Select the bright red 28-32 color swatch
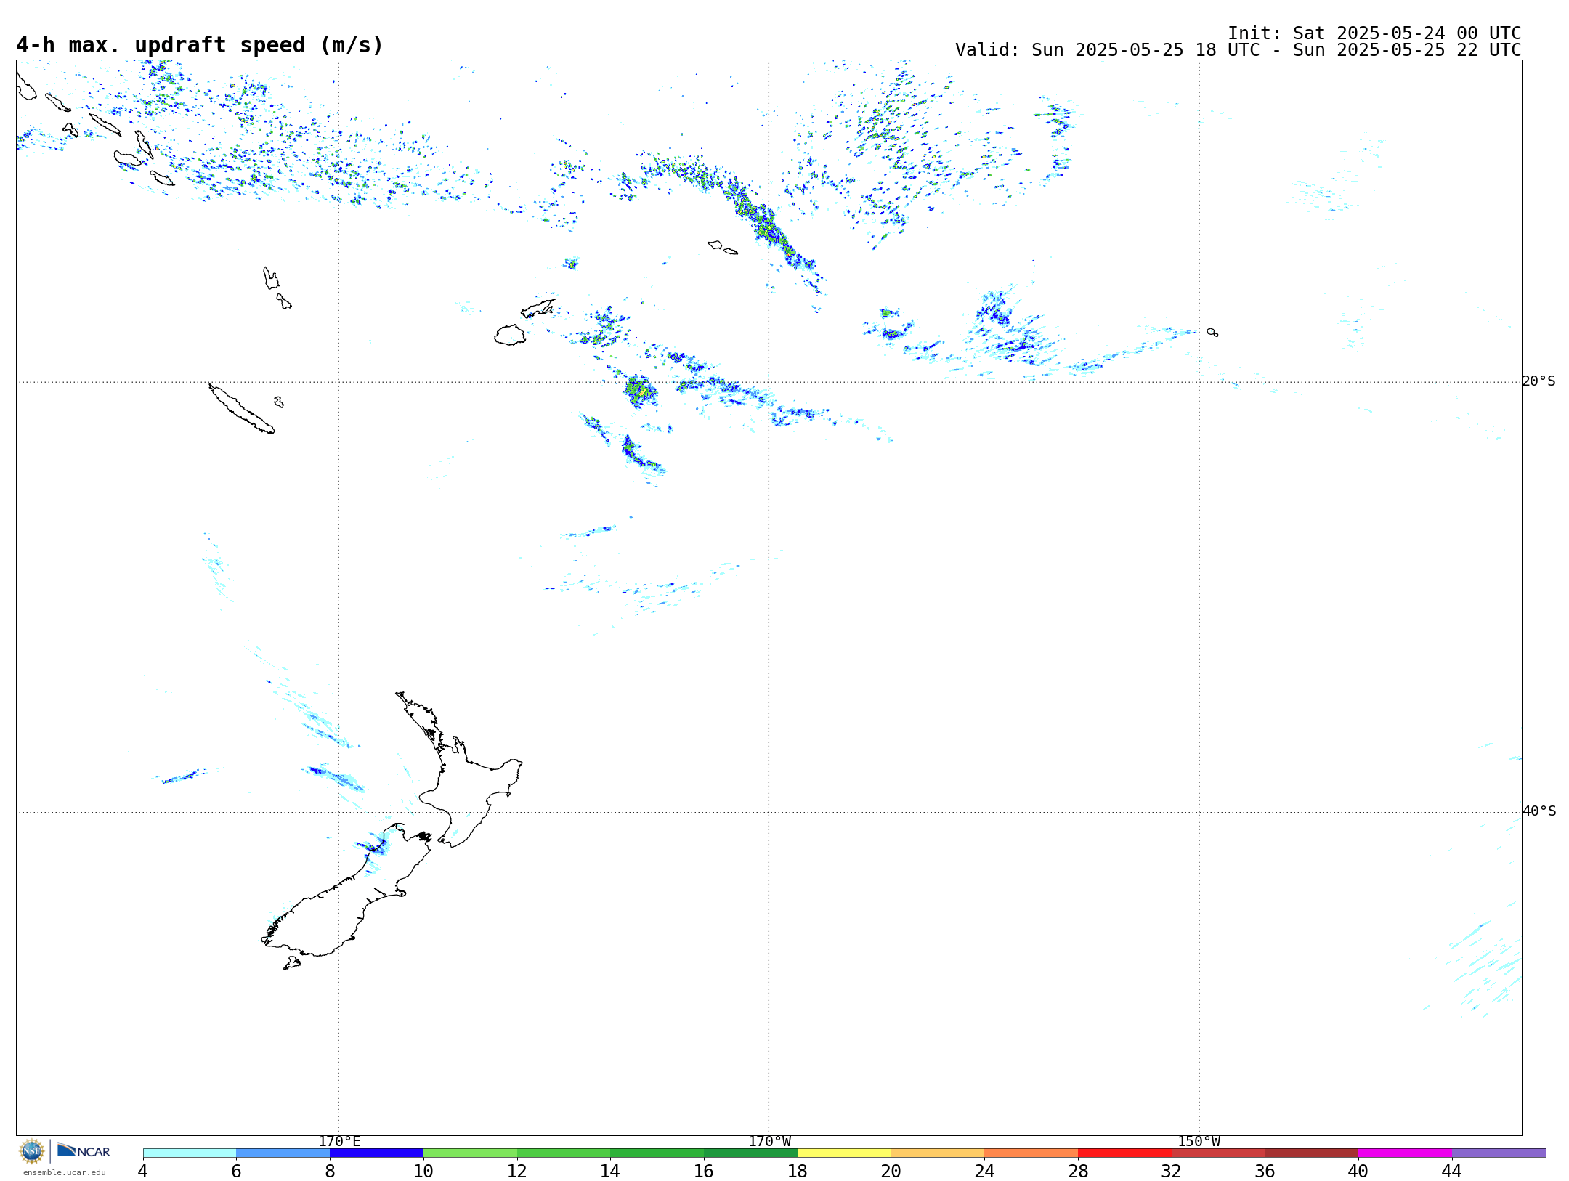Image resolution: width=1569 pixels, height=1181 pixels. click(x=1124, y=1153)
